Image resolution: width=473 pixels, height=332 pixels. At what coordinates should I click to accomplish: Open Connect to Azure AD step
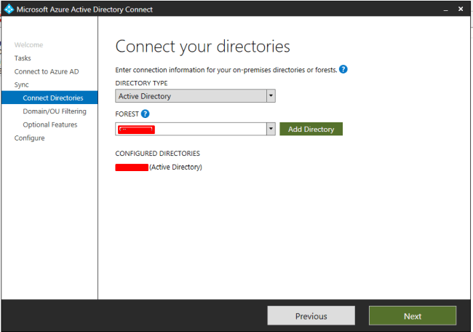tap(47, 71)
